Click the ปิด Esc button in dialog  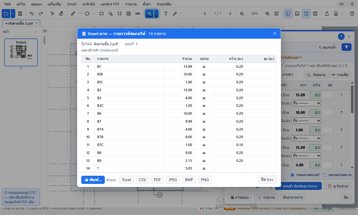coord(267,180)
